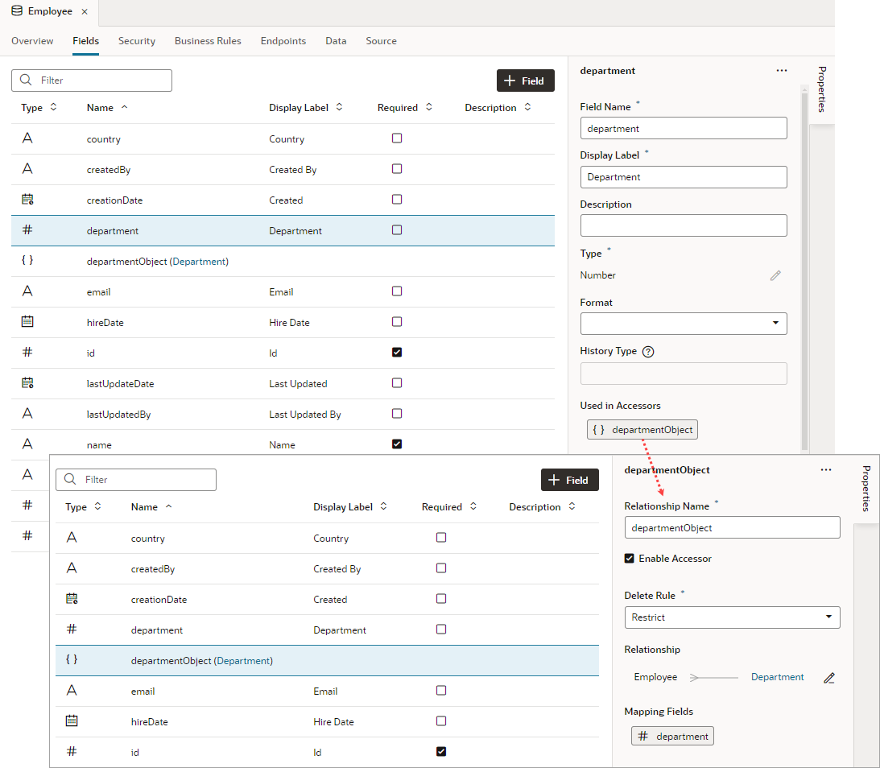Click datetime icon of lastUpdateDate row
The image size is (880, 768).
(x=27, y=382)
